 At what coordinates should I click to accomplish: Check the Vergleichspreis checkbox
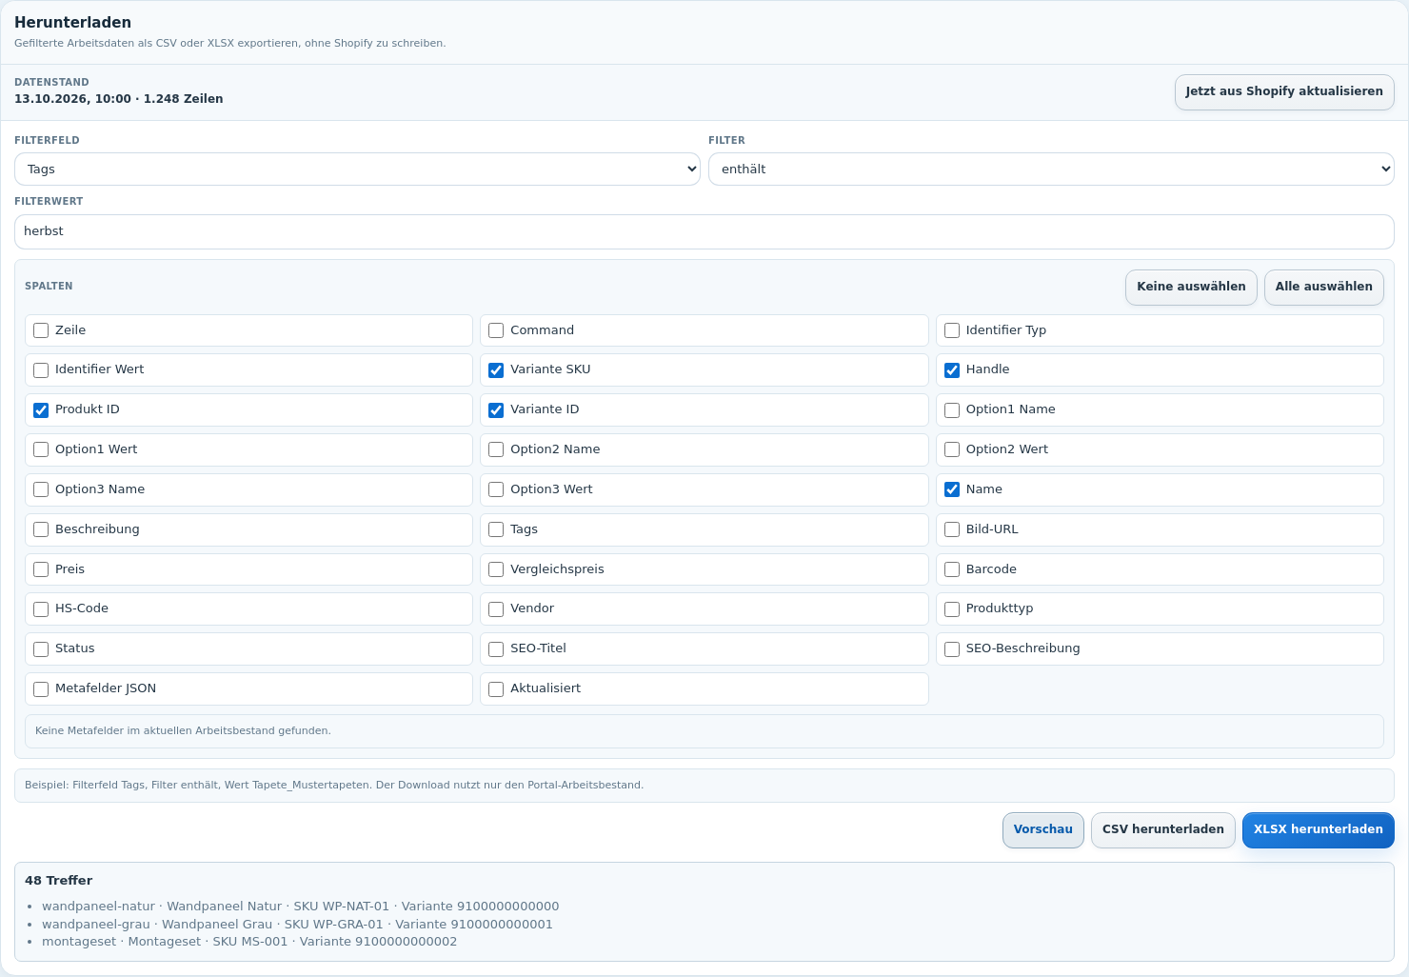pyautogui.click(x=496, y=569)
